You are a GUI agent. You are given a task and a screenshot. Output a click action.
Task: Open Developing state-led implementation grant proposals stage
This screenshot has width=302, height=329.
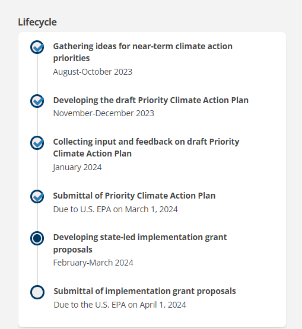(140, 243)
